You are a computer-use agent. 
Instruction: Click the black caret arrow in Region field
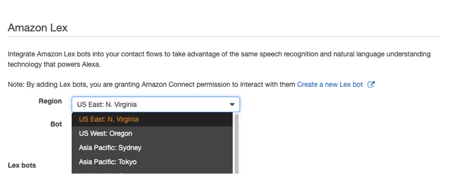[232, 105]
